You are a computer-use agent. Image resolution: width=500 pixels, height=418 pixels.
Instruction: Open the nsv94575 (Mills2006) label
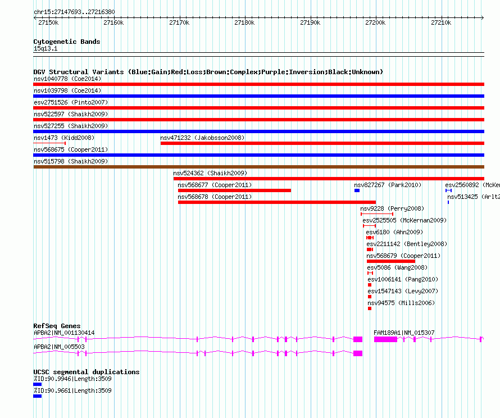401,303
